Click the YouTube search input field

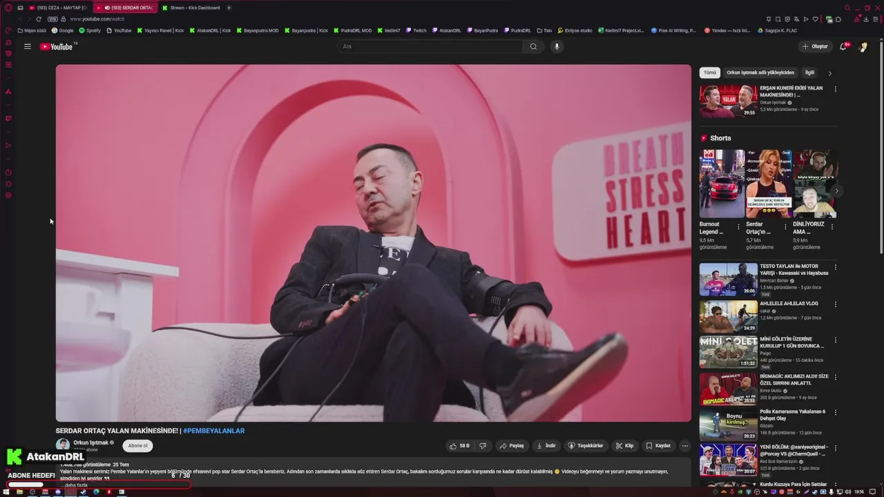(430, 46)
